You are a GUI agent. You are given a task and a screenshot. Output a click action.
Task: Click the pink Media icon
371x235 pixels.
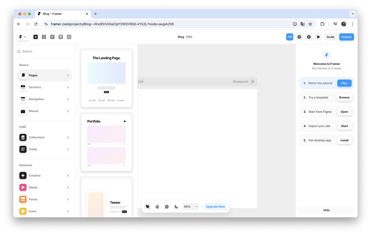point(23,187)
